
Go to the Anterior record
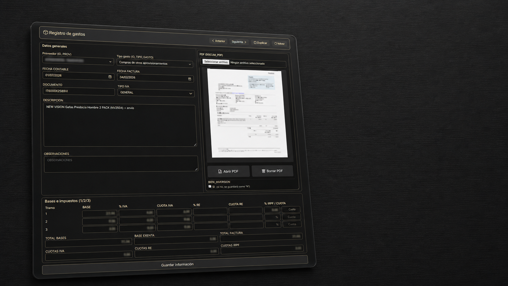click(x=218, y=41)
